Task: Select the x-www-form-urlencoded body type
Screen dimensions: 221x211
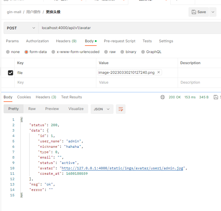Action: point(75,52)
